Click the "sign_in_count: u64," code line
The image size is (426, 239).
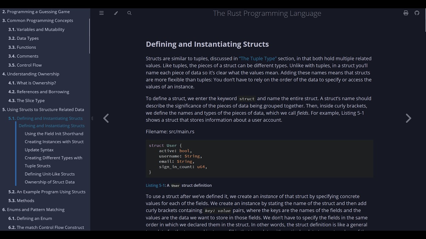tap(183, 167)
